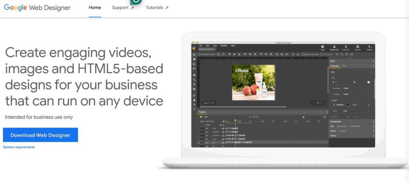Go to the Home nav tab
The image size is (409, 182).
(95, 8)
